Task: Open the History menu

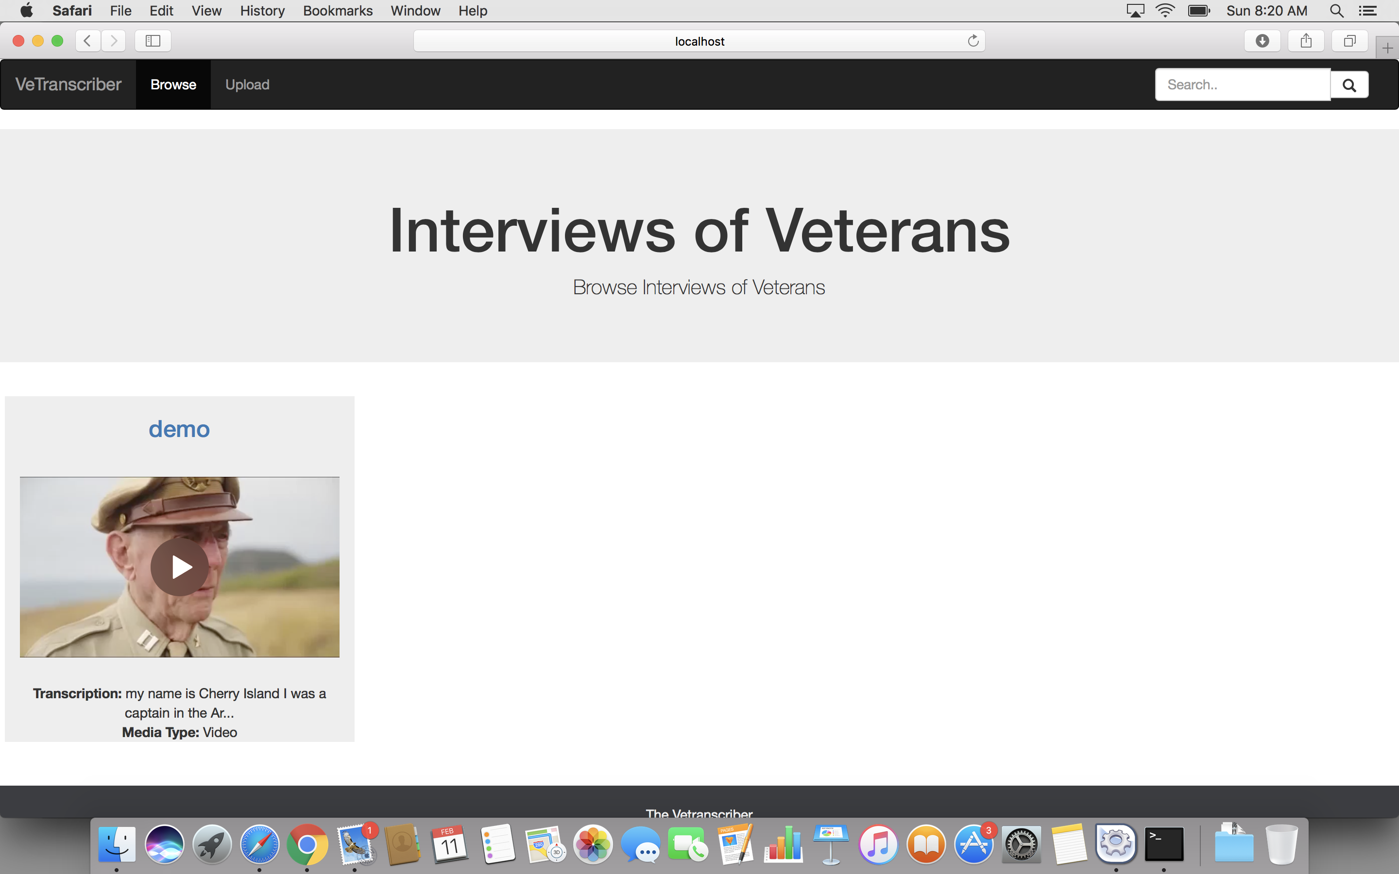Action: pyautogui.click(x=262, y=10)
